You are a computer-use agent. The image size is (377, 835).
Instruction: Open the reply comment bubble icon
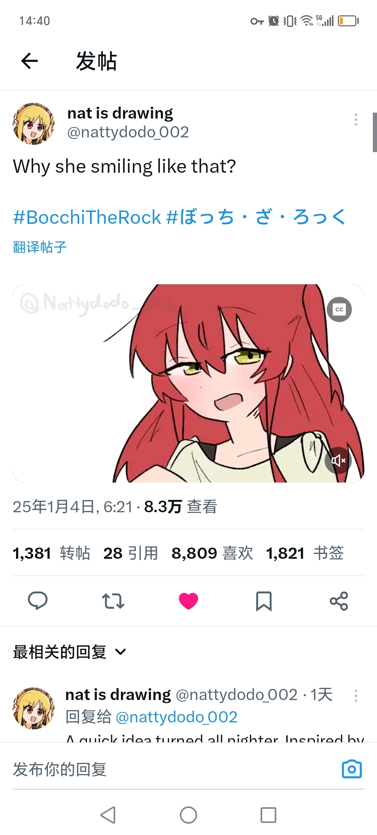coord(38,601)
